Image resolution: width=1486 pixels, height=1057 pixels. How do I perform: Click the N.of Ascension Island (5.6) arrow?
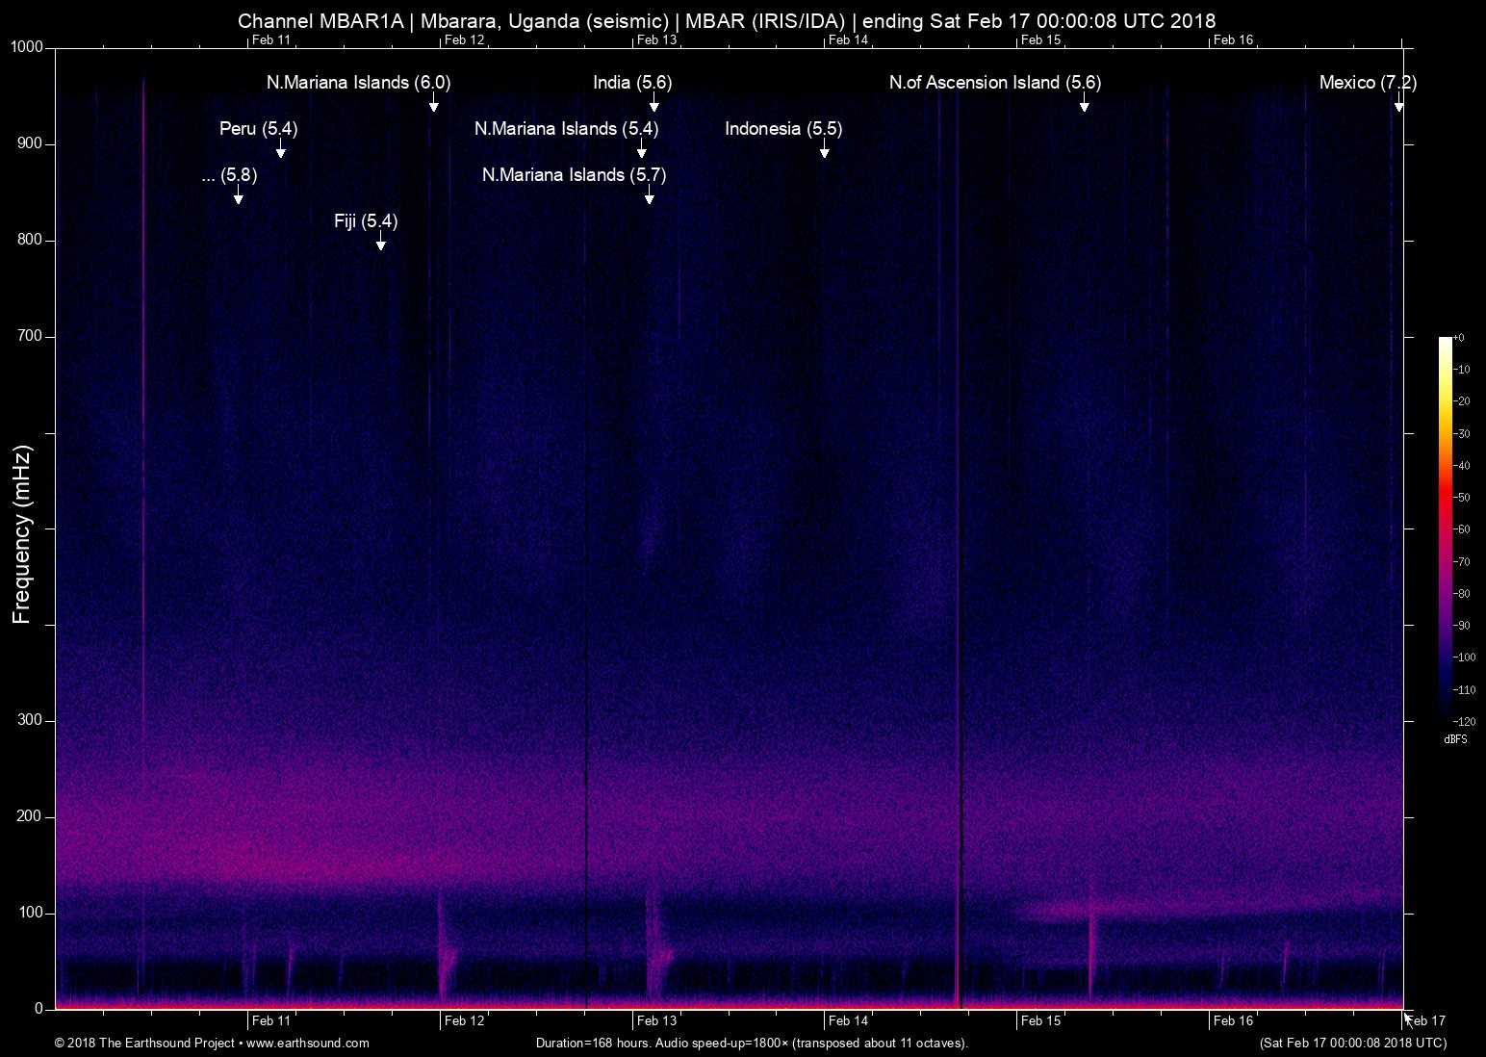(x=1084, y=104)
